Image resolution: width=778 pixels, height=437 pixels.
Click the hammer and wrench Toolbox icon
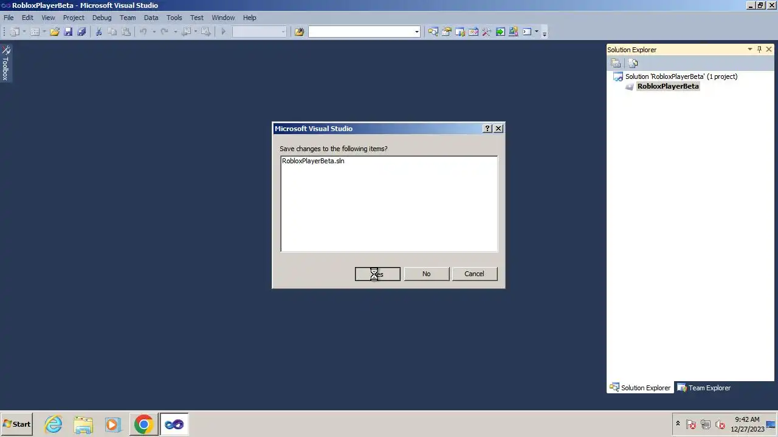tap(486, 32)
